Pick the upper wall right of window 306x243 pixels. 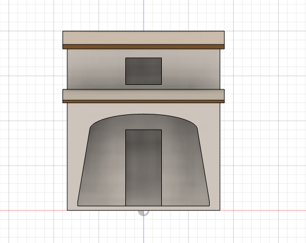[x=191, y=69]
